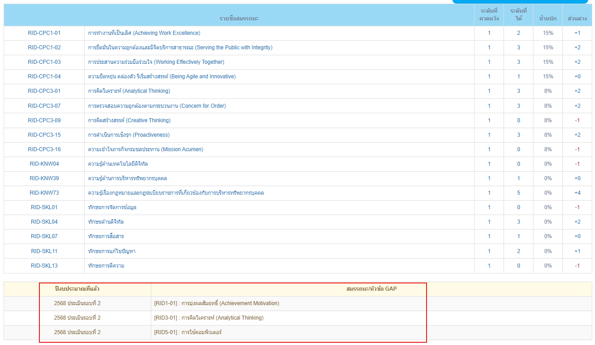The height and width of the screenshot is (345, 595).
Task: Click the Achieving Work Excellence competency name
Action: tap(144, 33)
